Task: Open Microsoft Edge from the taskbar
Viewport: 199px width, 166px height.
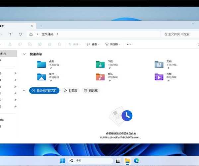Action: point(136,161)
